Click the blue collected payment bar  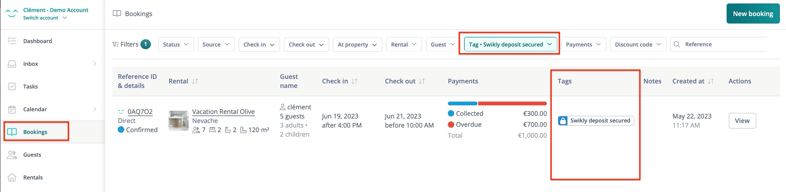(x=463, y=103)
